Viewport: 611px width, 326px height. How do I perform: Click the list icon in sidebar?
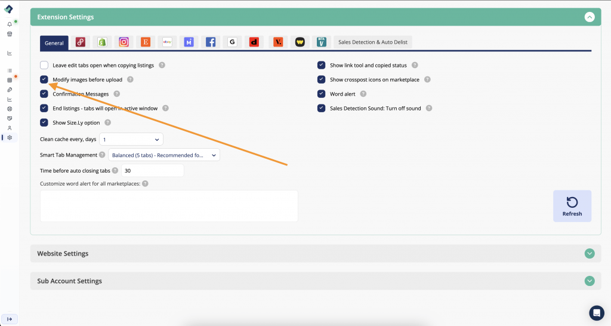tap(10, 70)
